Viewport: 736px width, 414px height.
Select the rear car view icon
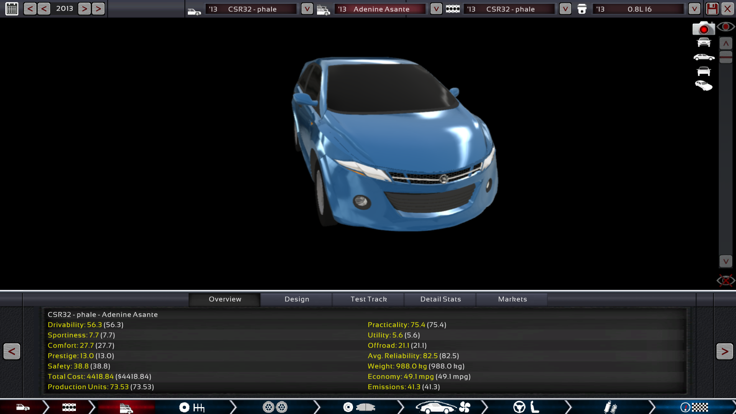[x=704, y=71]
